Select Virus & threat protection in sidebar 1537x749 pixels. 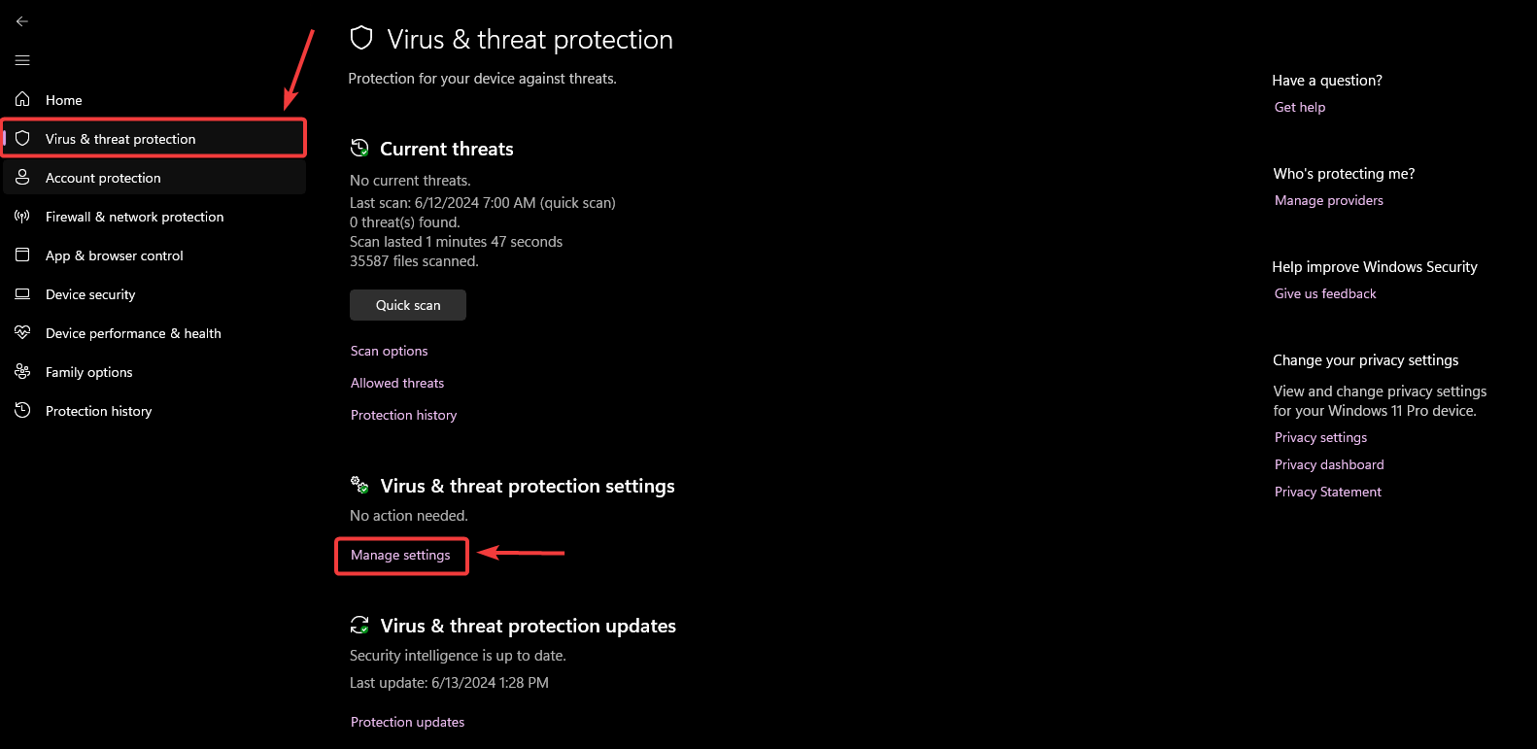tap(120, 139)
